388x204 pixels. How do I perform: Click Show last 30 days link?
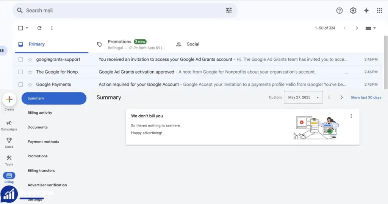click(366, 97)
